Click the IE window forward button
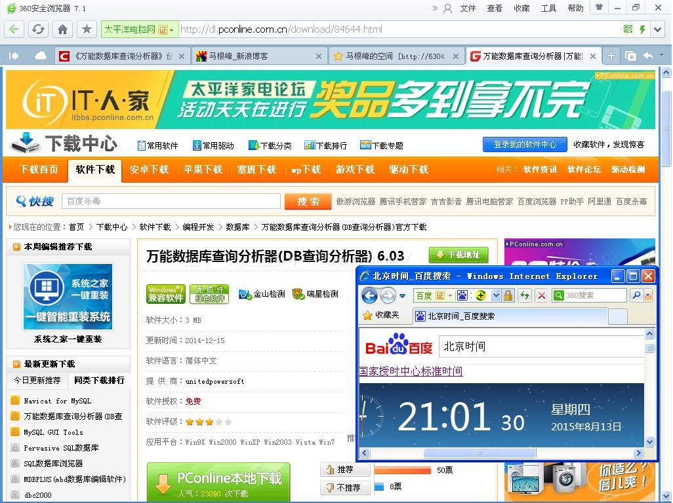This screenshot has width=673, height=503. tap(388, 295)
